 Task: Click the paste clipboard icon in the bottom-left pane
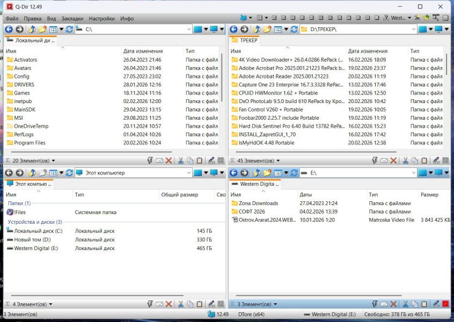click(x=199, y=304)
